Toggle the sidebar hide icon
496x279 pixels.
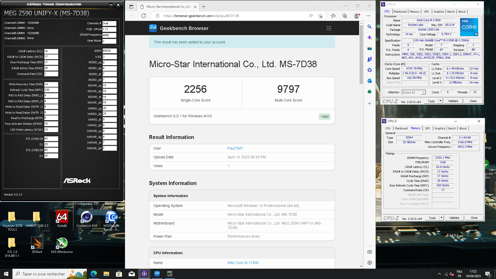click(x=370, y=252)
